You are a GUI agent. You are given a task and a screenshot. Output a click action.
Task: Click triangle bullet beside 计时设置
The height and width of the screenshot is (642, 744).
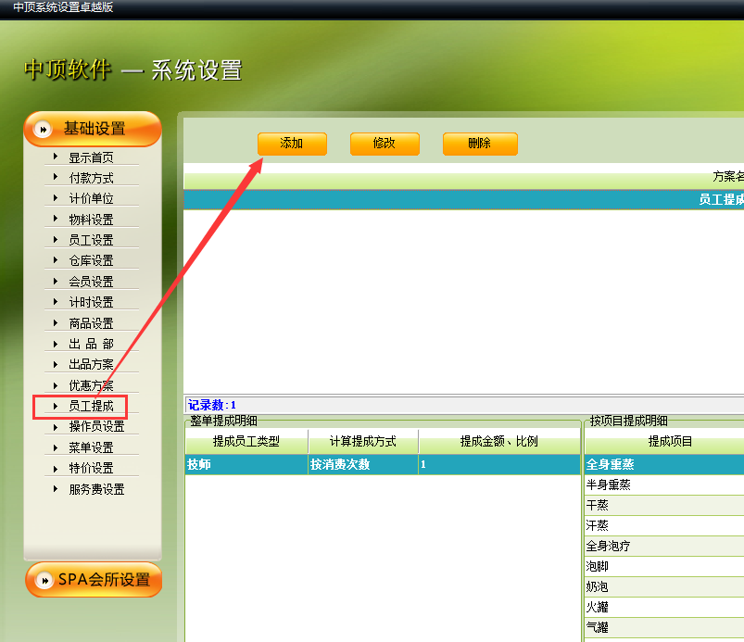(x=56, y=302)
